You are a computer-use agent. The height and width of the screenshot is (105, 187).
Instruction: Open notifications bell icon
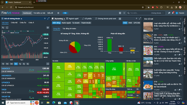click(x=173, y=13)
